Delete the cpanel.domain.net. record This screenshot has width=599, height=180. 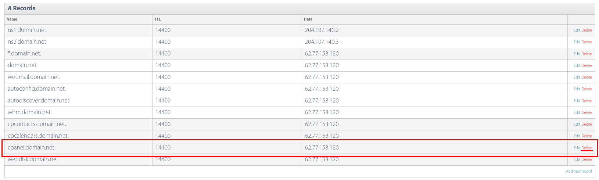pyautogui.click(x=587, y=148)
